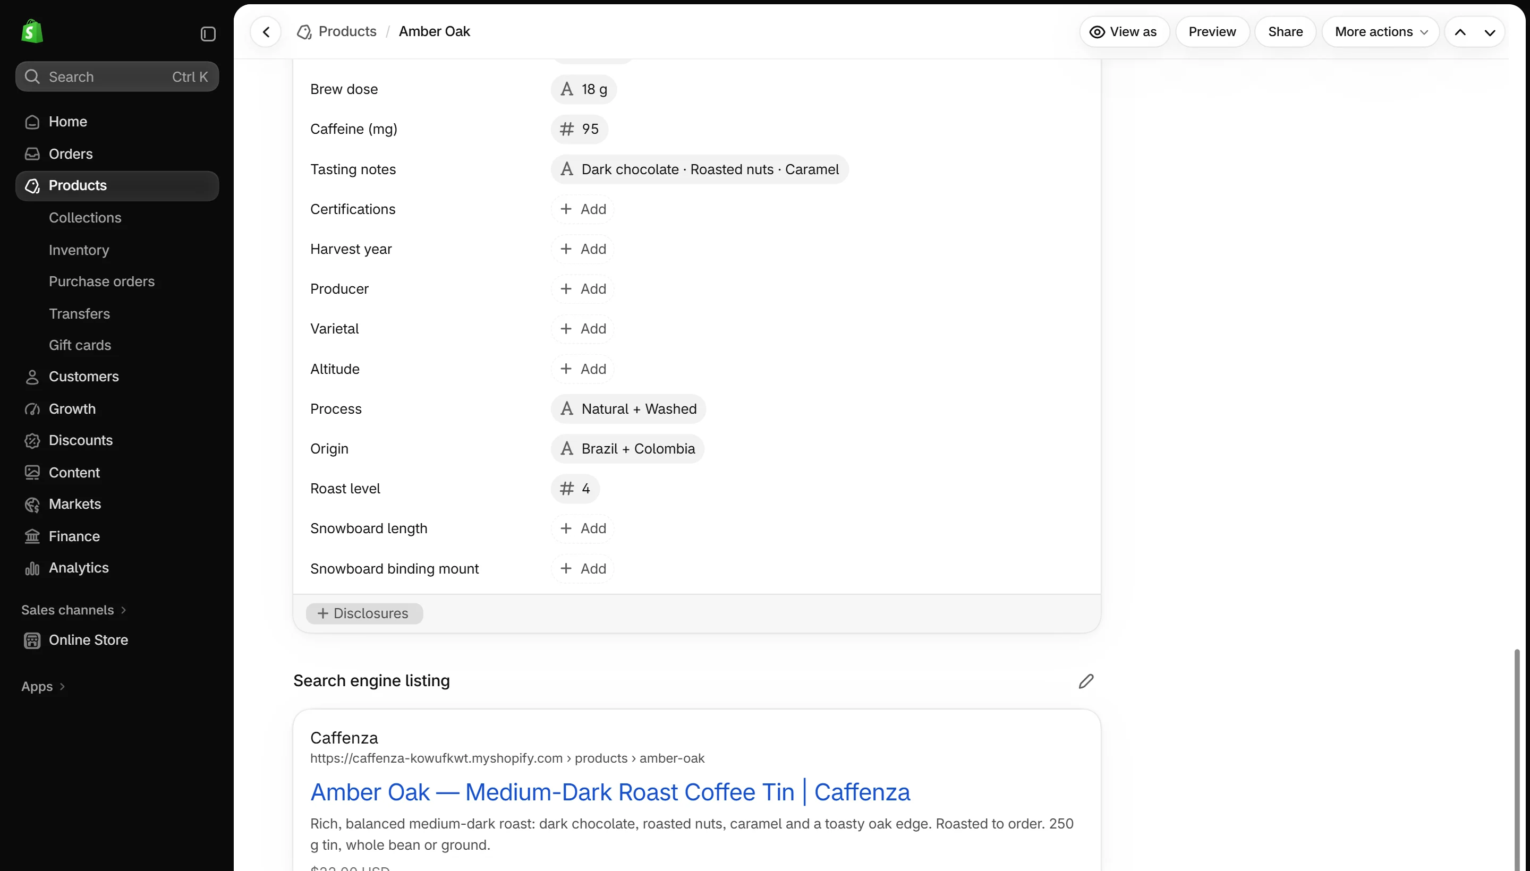Screen dimensions: 1530x871
Task: Open Collections submenu item
Action: pos(85,218)
